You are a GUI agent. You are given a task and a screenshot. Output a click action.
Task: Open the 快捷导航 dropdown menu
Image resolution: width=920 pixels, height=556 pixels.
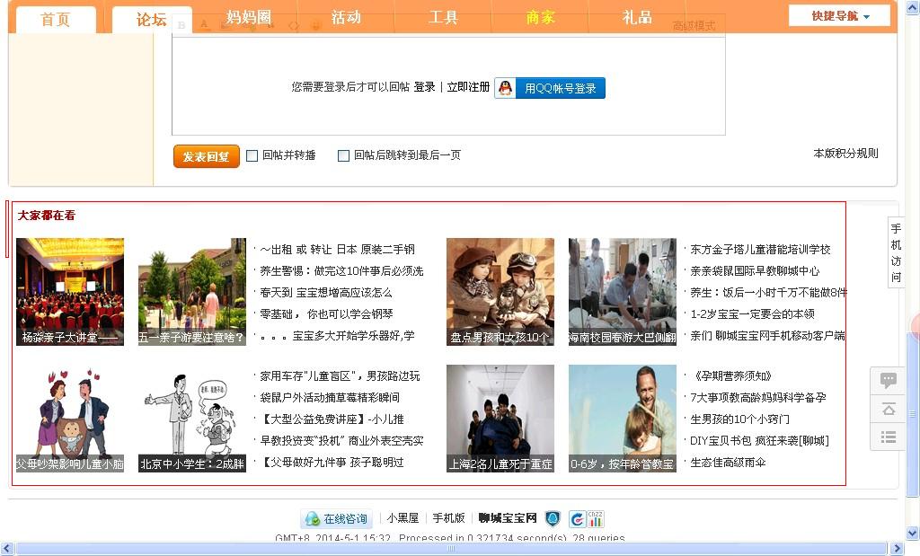840,16
